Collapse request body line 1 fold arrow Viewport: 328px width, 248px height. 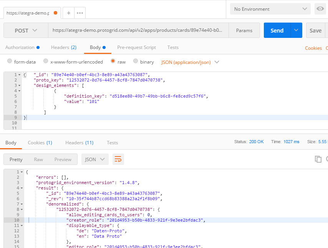point(20,75)
